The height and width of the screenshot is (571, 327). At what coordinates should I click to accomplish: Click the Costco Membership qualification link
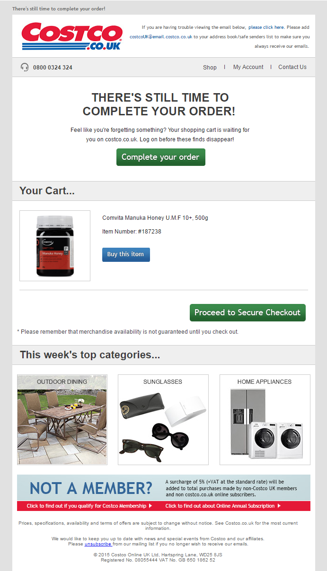point(89,506)
